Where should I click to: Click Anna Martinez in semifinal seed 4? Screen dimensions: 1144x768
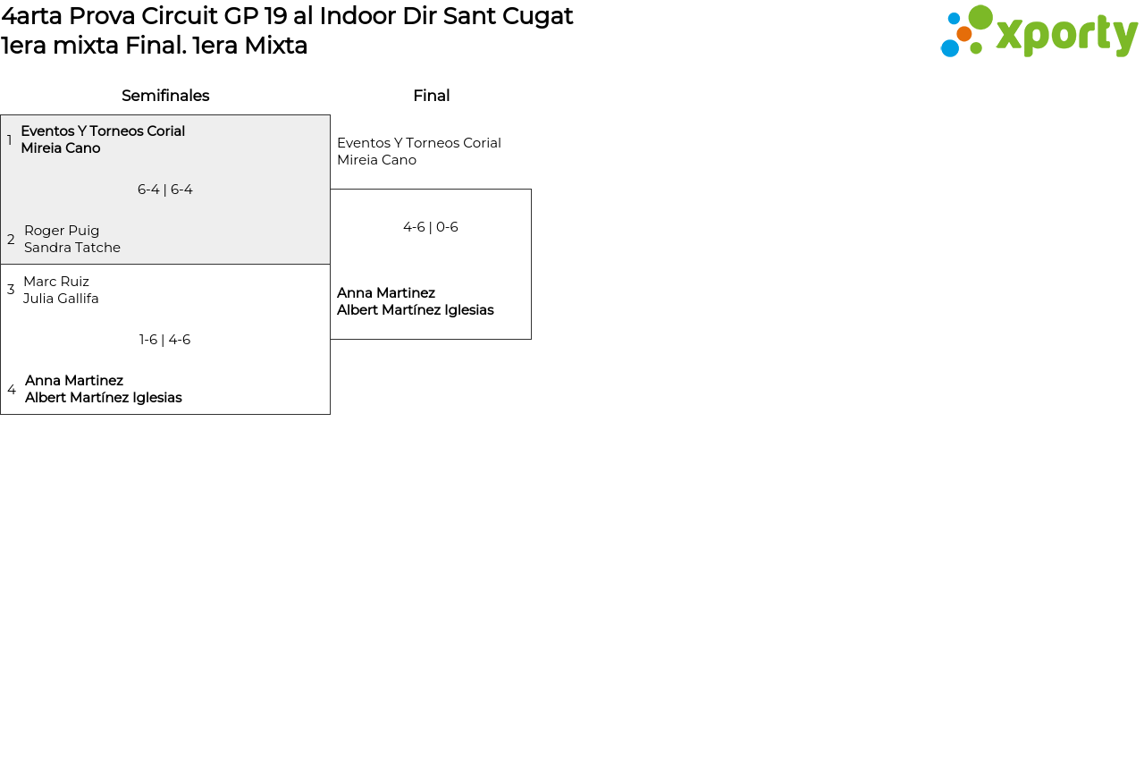[x=74, y=381]
